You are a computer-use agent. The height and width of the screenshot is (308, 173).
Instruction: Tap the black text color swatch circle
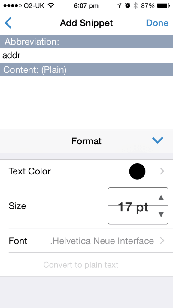(137, 171)
